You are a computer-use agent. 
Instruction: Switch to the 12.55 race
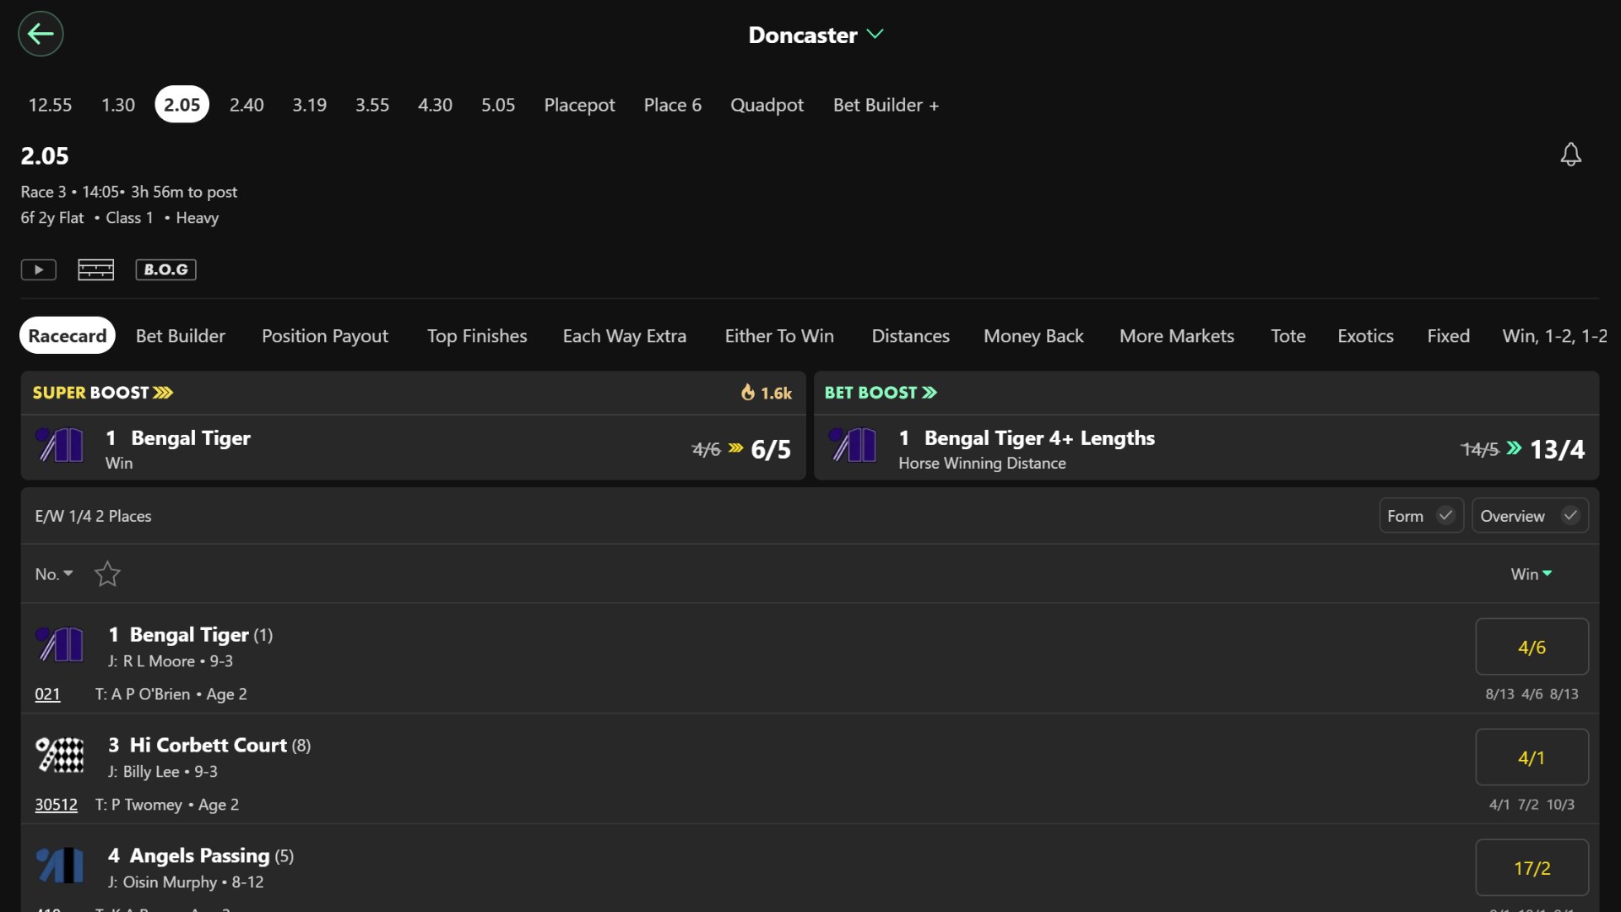coord(50,105)
